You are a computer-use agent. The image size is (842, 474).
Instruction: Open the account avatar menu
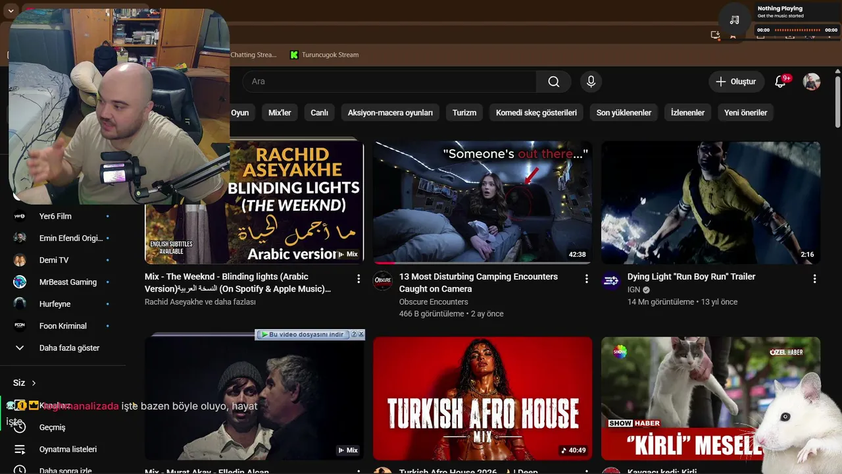pos(812,82)
